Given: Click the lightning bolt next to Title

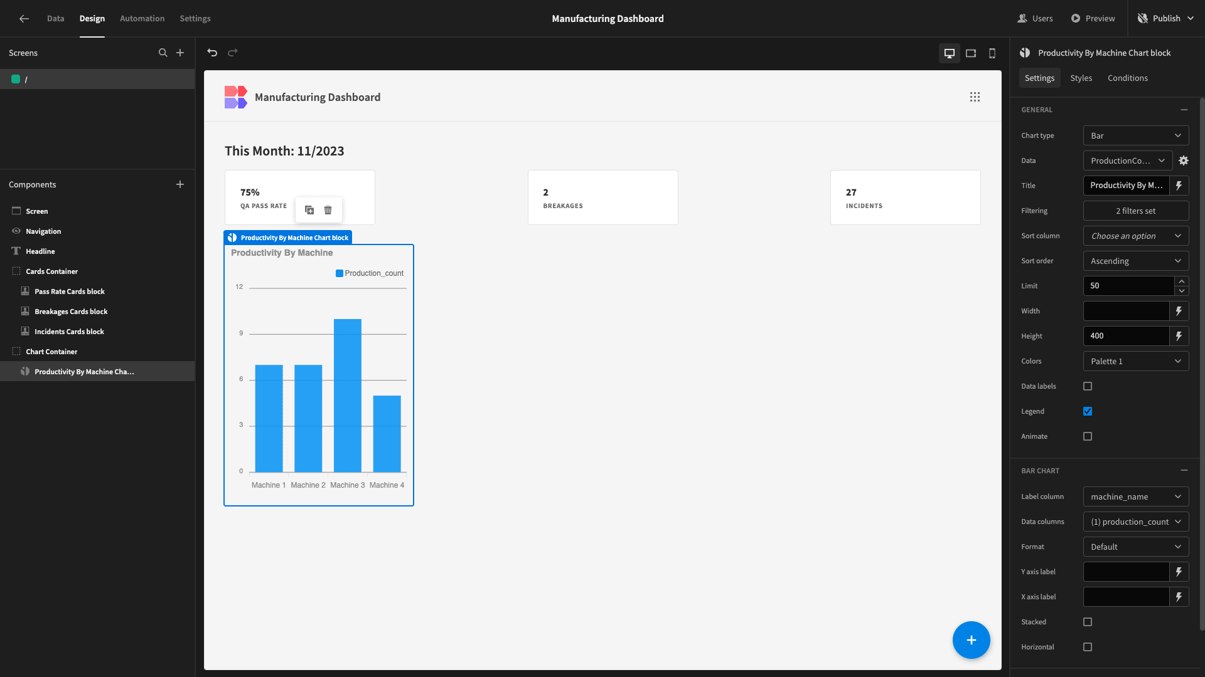Looking at the screenshot, I should pos(1180,185).
